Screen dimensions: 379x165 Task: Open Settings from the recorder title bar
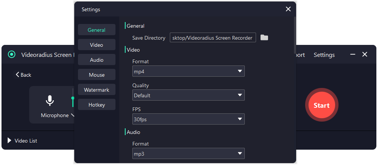tap(324, 55)
